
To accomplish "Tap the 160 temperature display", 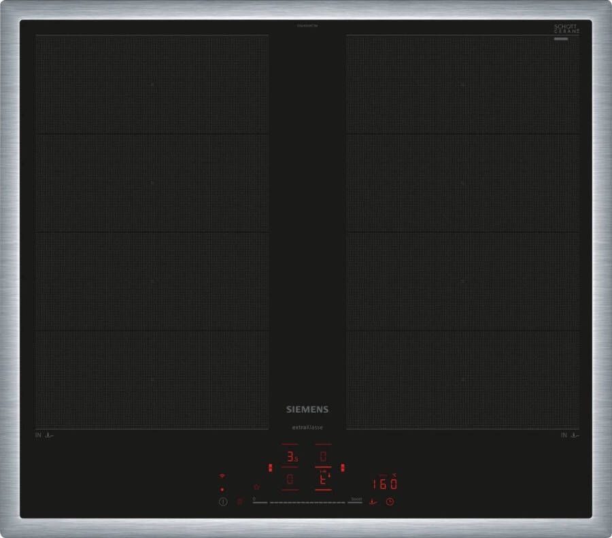I will pyautogui.click(x=384, y=484).
